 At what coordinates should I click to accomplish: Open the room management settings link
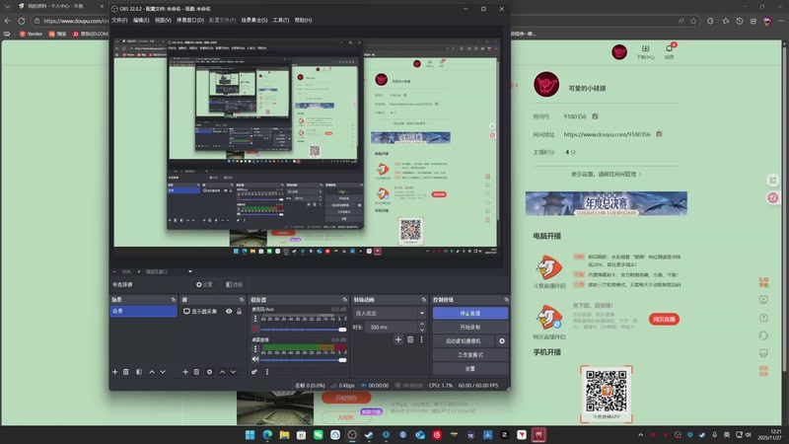[x=607, y=175]
